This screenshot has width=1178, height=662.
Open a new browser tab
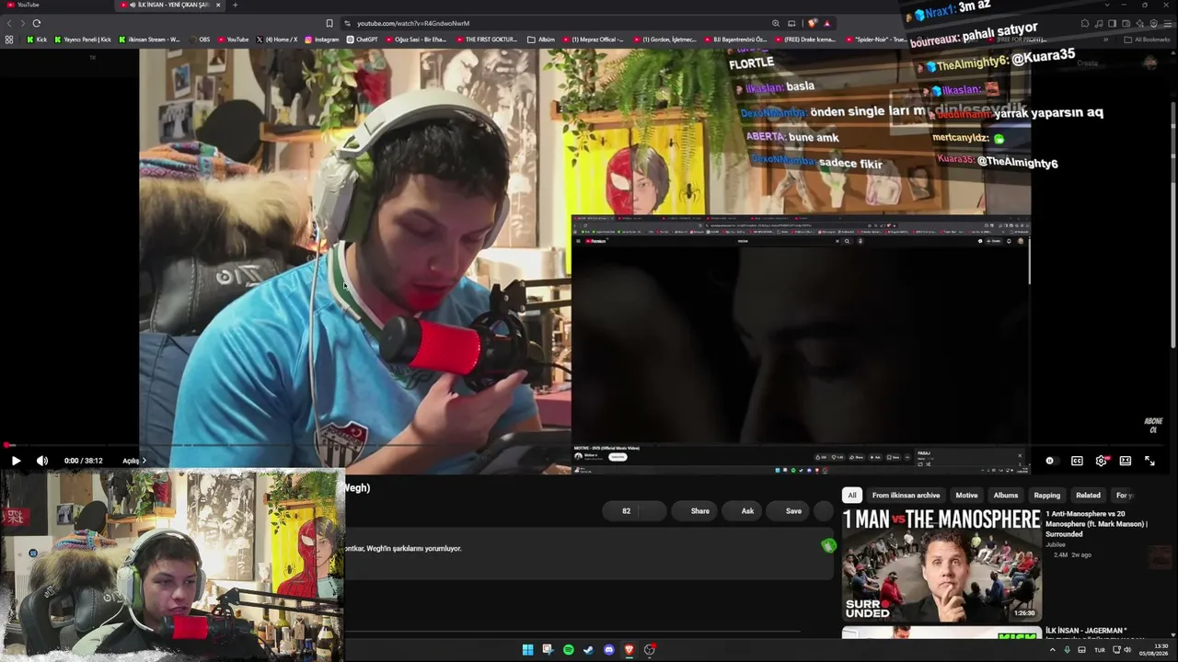pyautogui.click(x=235, y=5)
